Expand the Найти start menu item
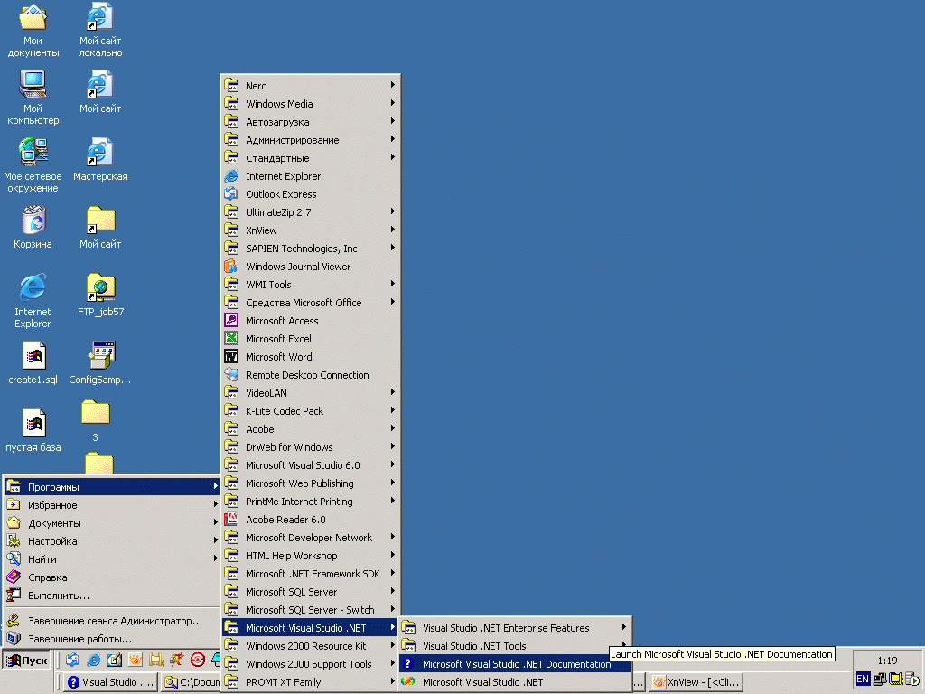The height and width of the screenshot is (694, 925). click(112, 559)
